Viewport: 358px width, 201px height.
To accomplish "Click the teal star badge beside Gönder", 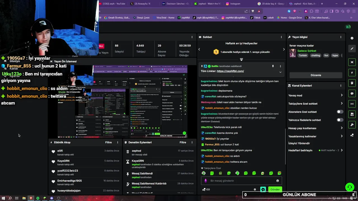I will (x=263, y=189).
